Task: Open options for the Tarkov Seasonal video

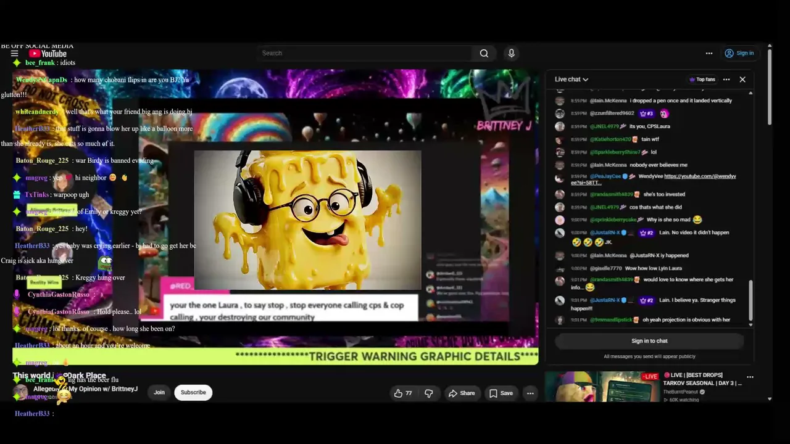Action: (750, 377)
